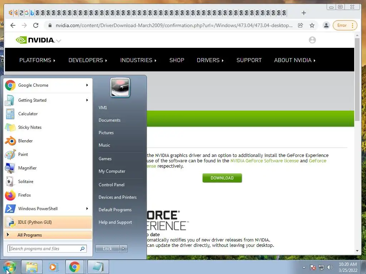Click the Windows Start orb
Viewport: 366px width, 274px height.
(9, 267)
